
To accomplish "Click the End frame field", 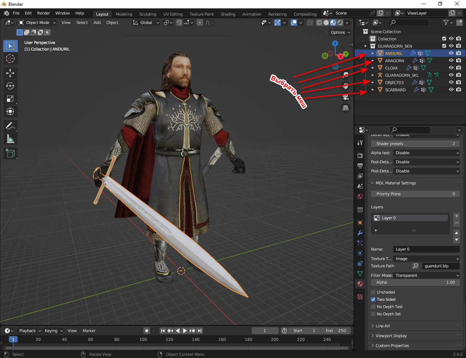I will pyautogui.click(x=336, y=331).
